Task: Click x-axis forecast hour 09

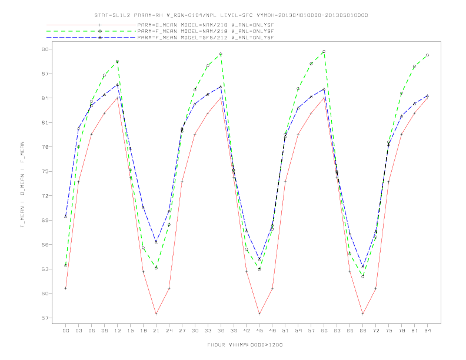Action: point(105,331)
